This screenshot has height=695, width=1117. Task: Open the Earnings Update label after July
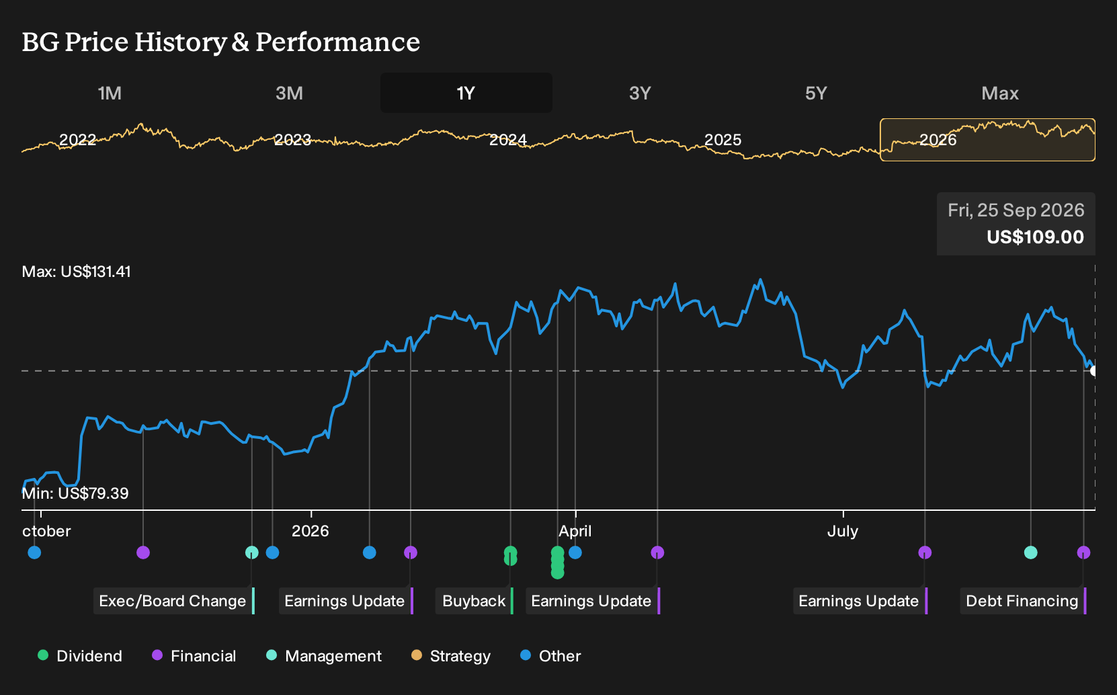pos(860,601)
